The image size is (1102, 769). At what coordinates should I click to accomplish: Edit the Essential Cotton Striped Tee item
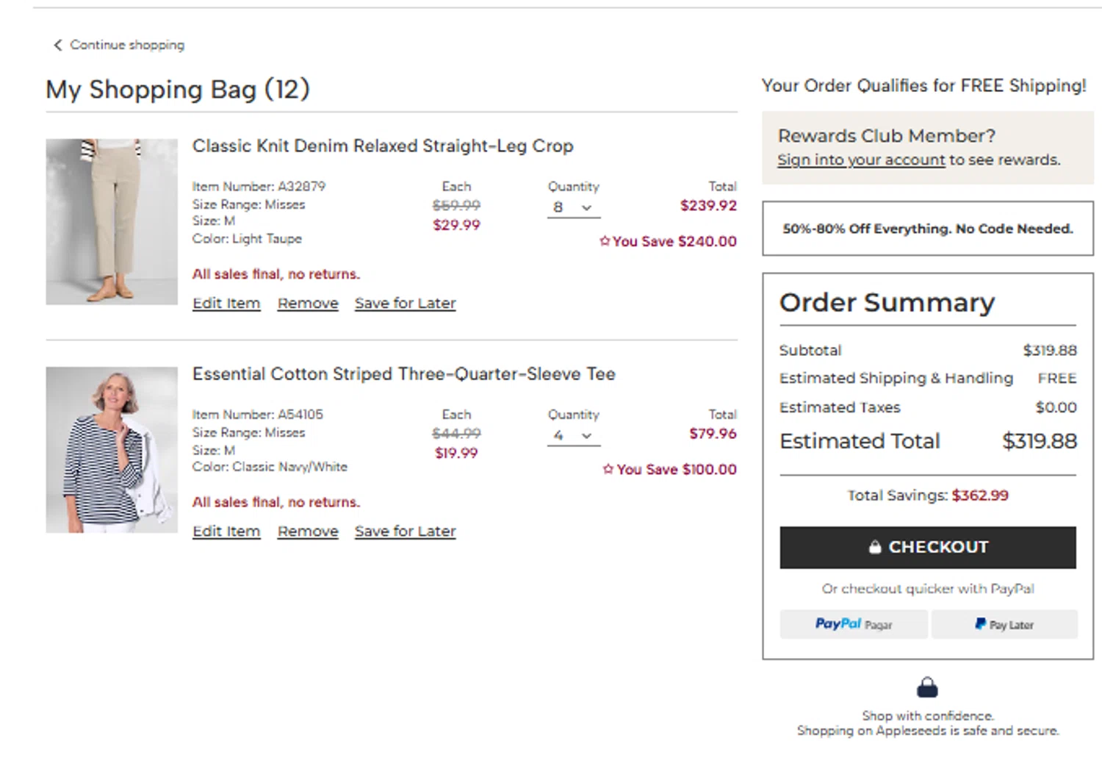pos(226,531)
